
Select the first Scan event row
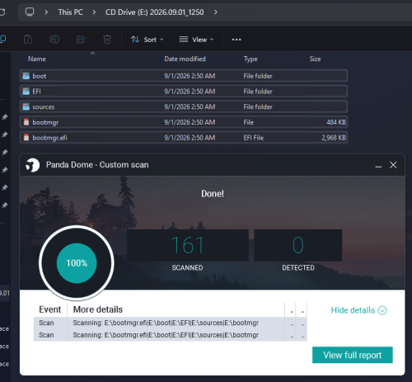click(170, 323)
